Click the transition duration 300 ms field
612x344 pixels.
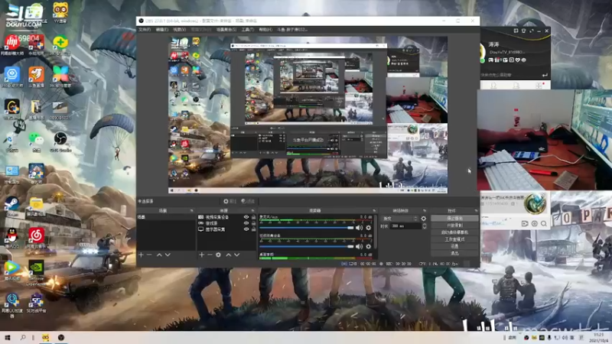[x=405, y=226]
